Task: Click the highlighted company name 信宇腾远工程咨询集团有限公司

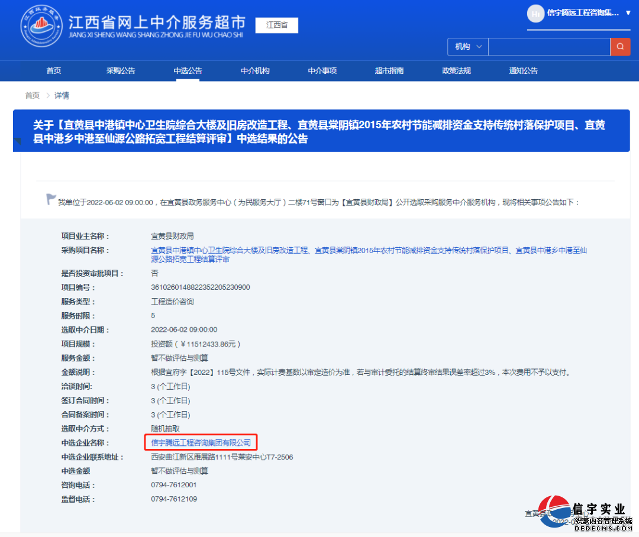Action: point(201,442)
